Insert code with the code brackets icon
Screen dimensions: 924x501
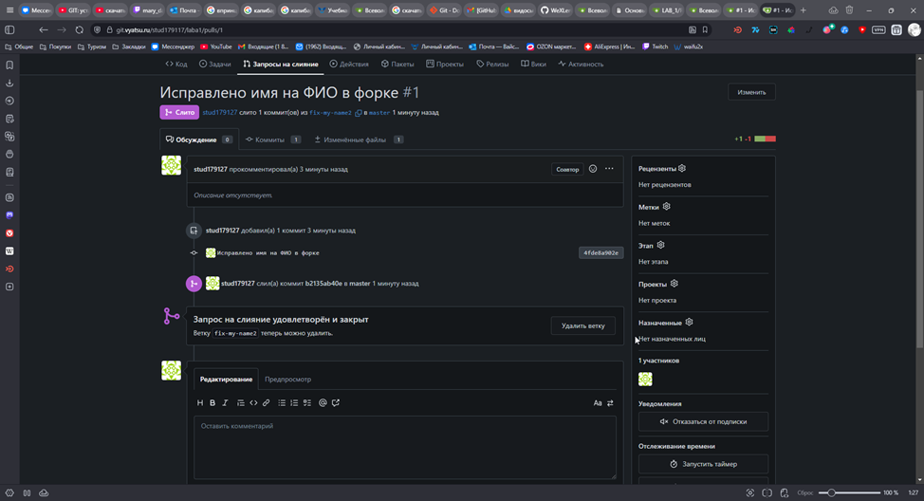click(x=253, y=403)
